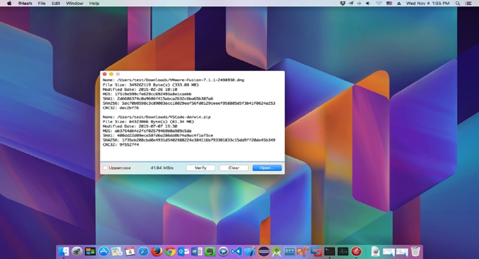Click the SHA1 line under the VMware-Fusion file
The height and width of the screenshot is (259, 479).
[x=158, y=98]
